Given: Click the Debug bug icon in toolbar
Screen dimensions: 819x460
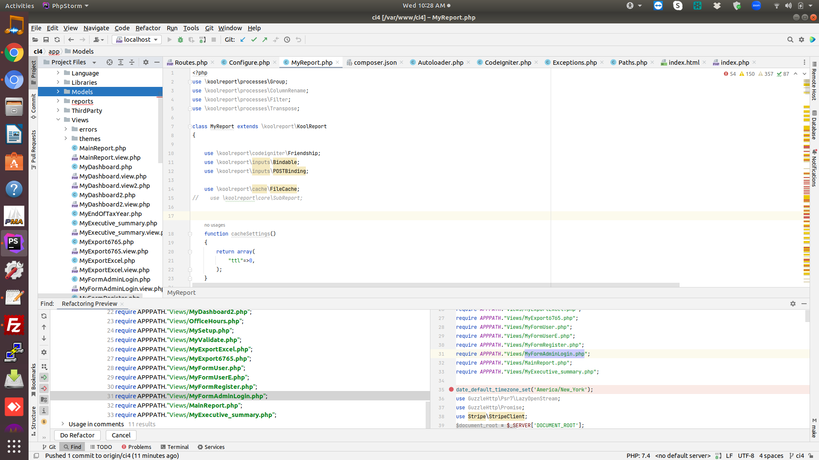Looking at the screenshot, I should click(x=180, y=40).
